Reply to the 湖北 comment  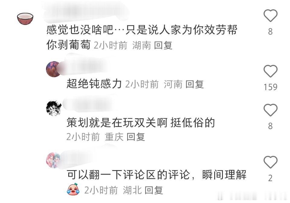coord(154,190)
